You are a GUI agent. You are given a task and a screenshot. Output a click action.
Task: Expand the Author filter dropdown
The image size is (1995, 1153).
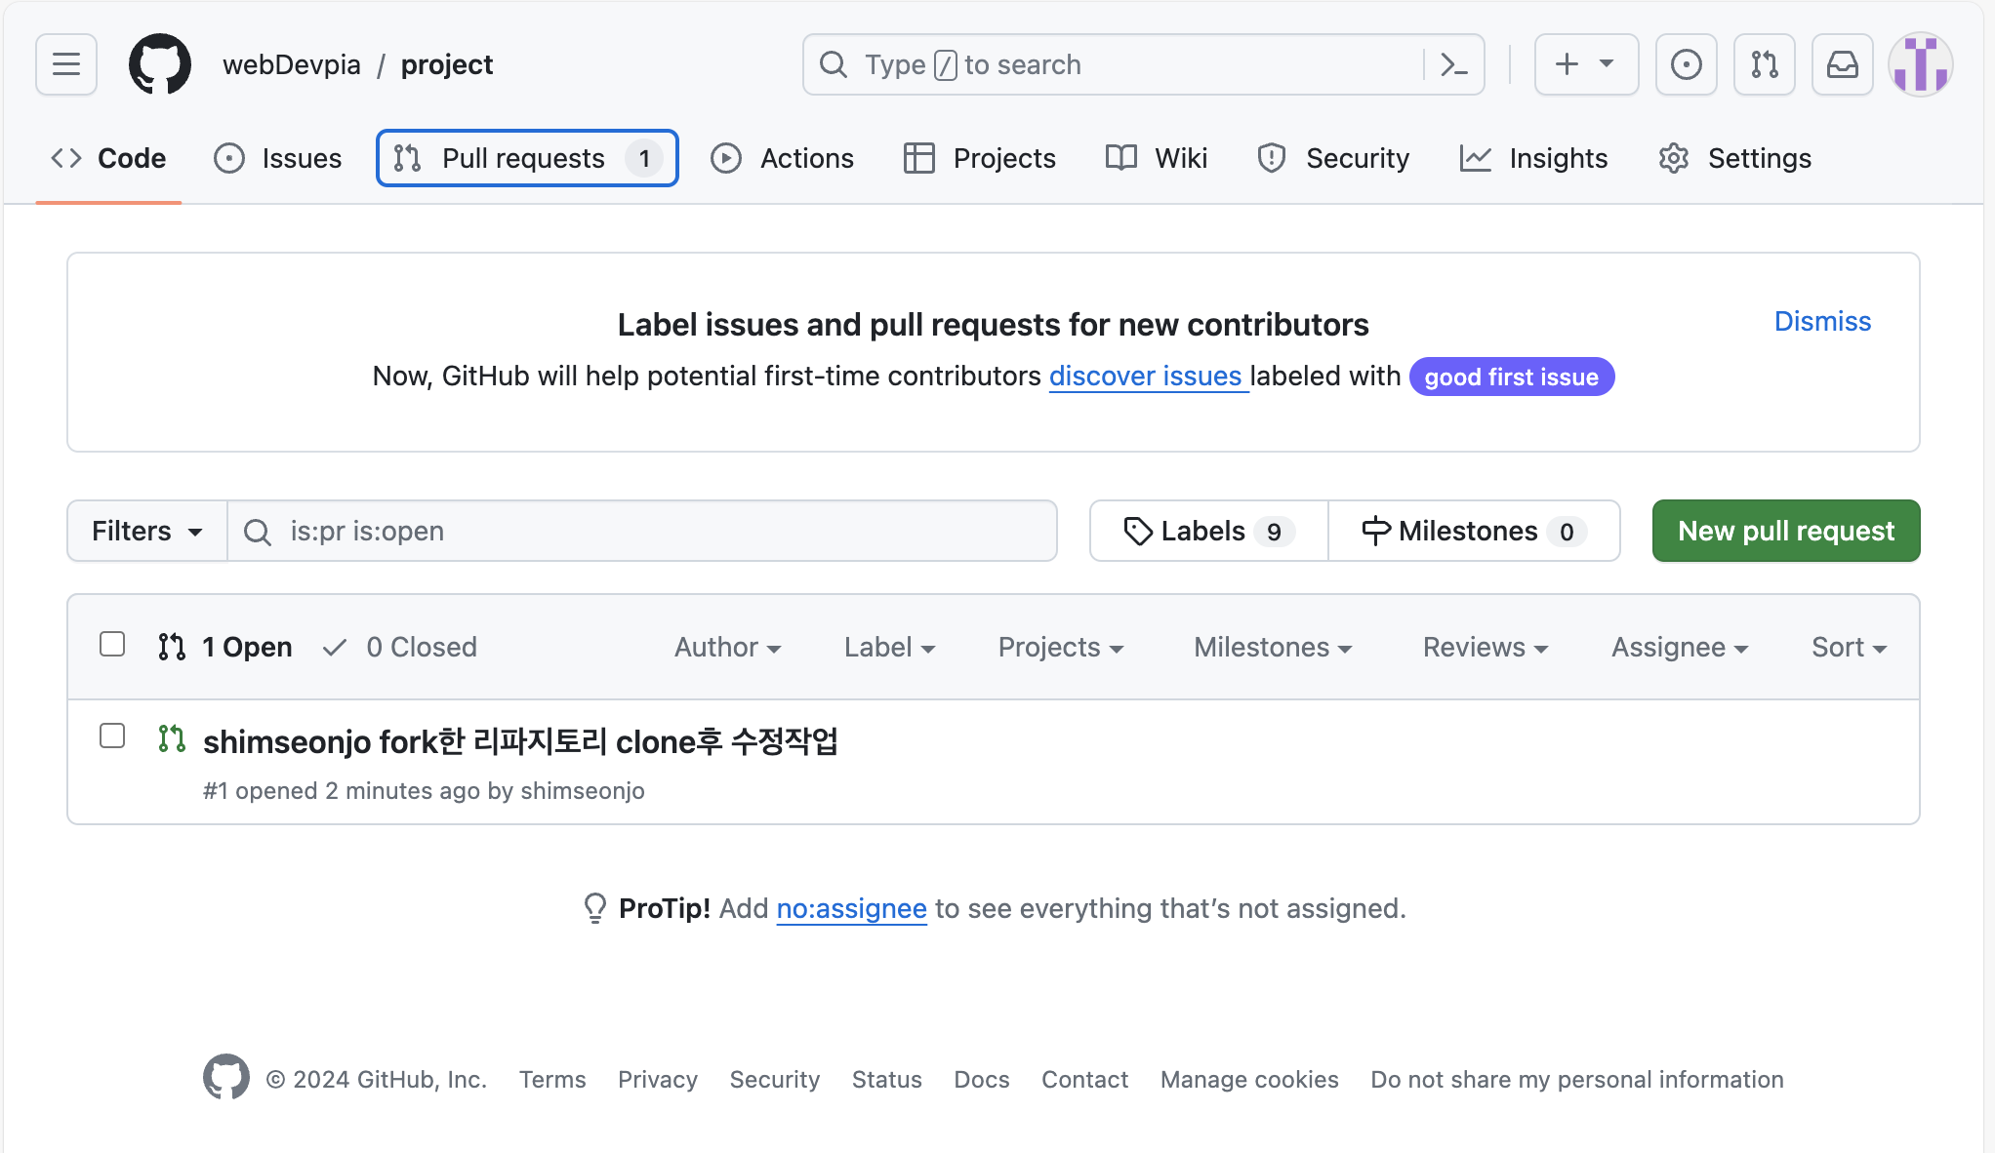727,647
